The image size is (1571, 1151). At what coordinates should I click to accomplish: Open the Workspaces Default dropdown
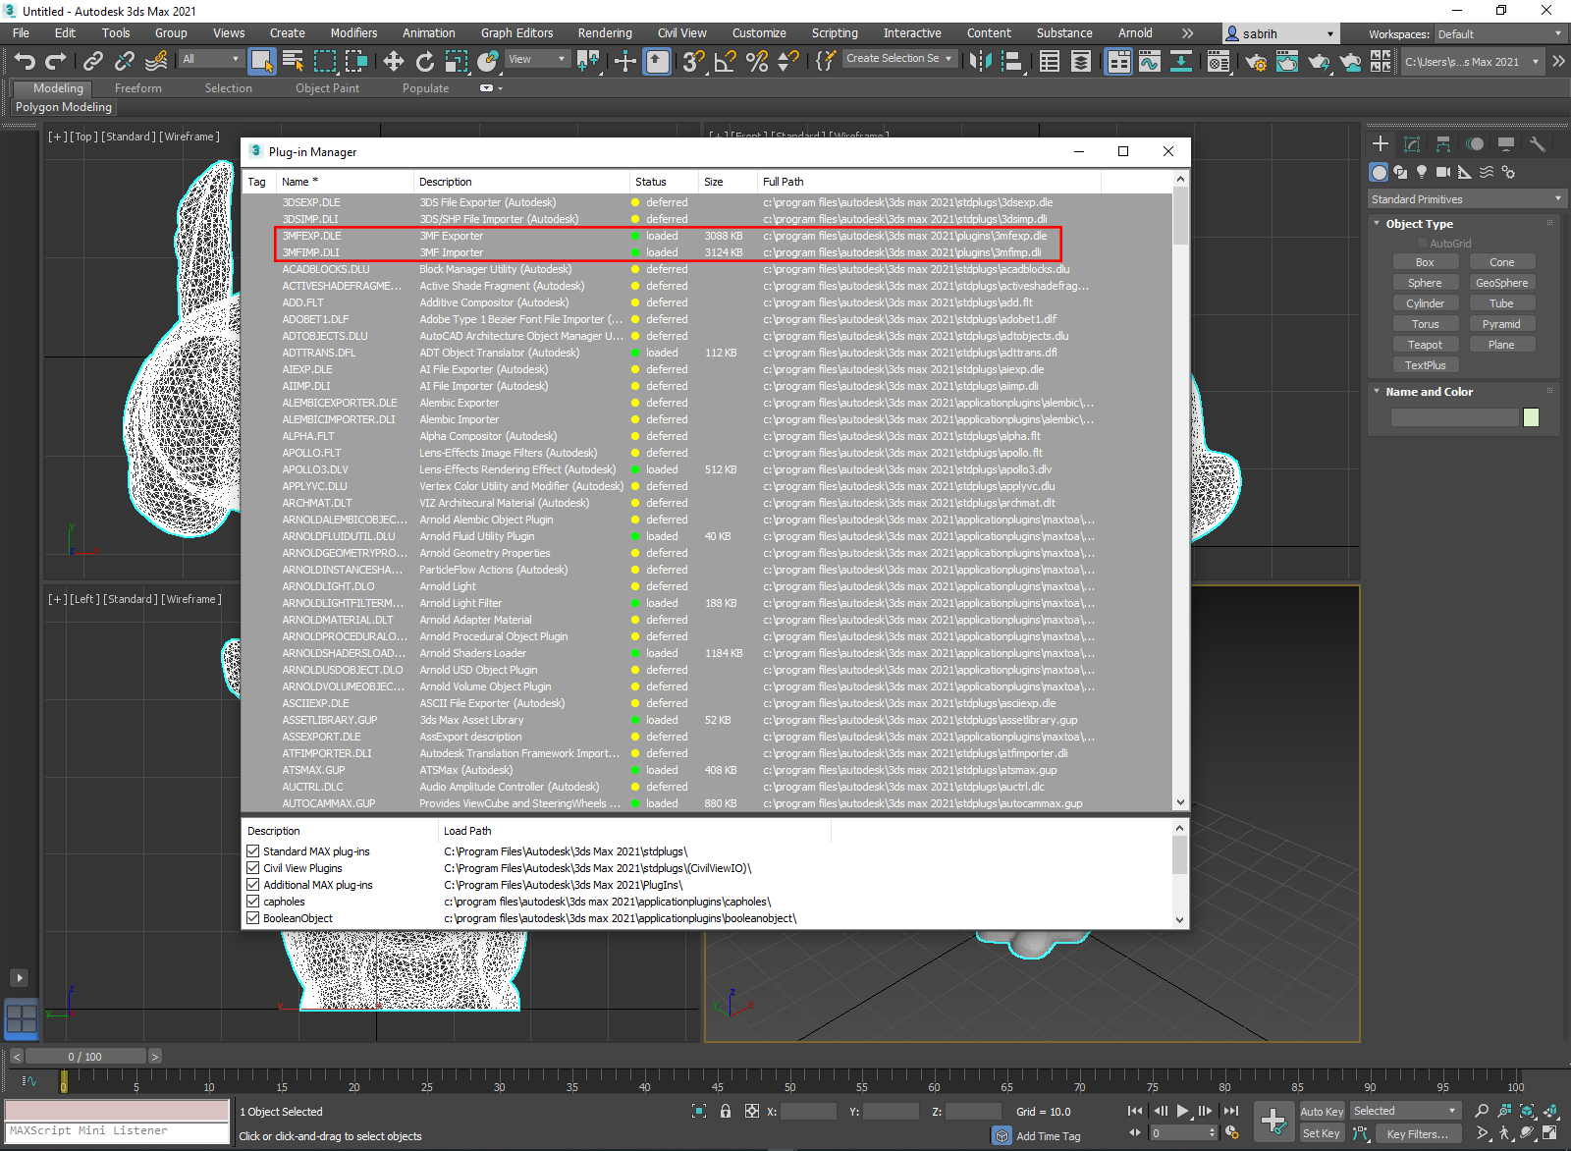(1499, 34)
